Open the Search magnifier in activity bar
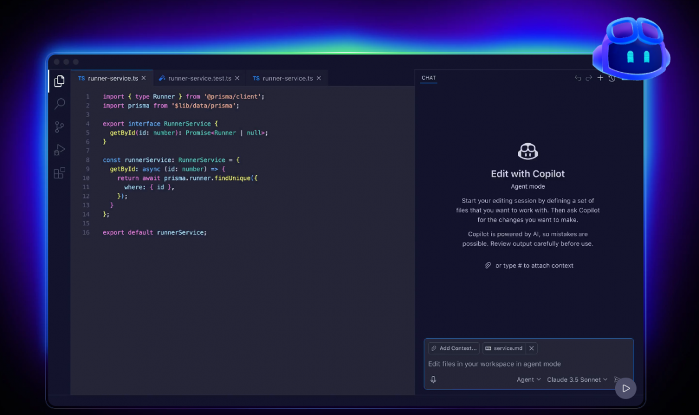The image size is (699, 415). coord(59,104)
